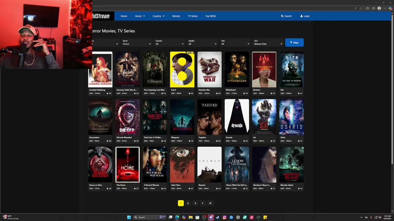
Task: Select current page 1 button
Action: [x=181, y=203]
